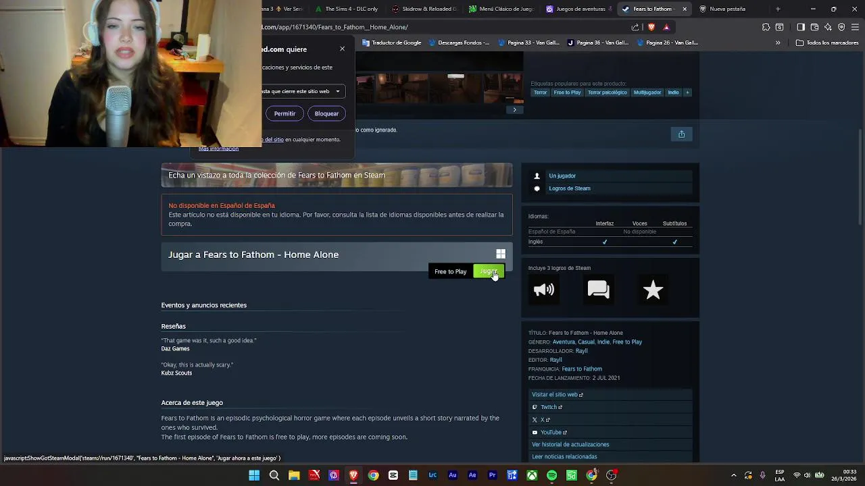
Task: Click the megaphone achievement icon
Action: coord(544,290)
